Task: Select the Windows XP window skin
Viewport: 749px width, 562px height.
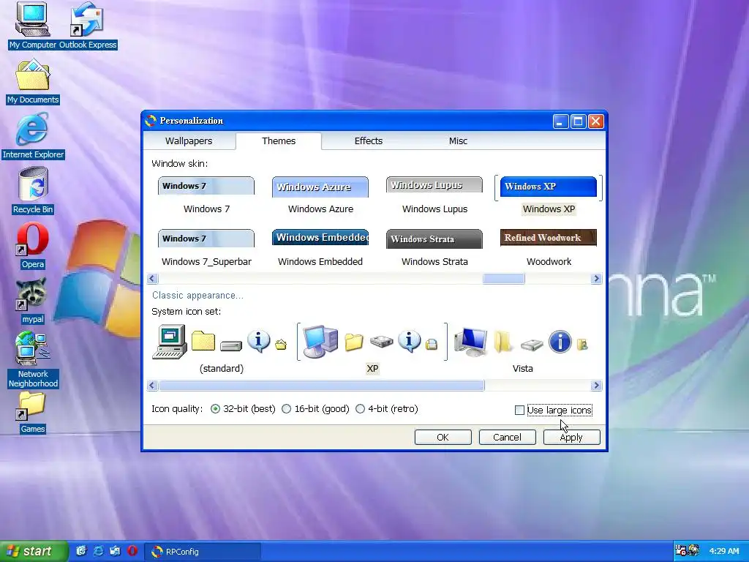Action: 549,187
